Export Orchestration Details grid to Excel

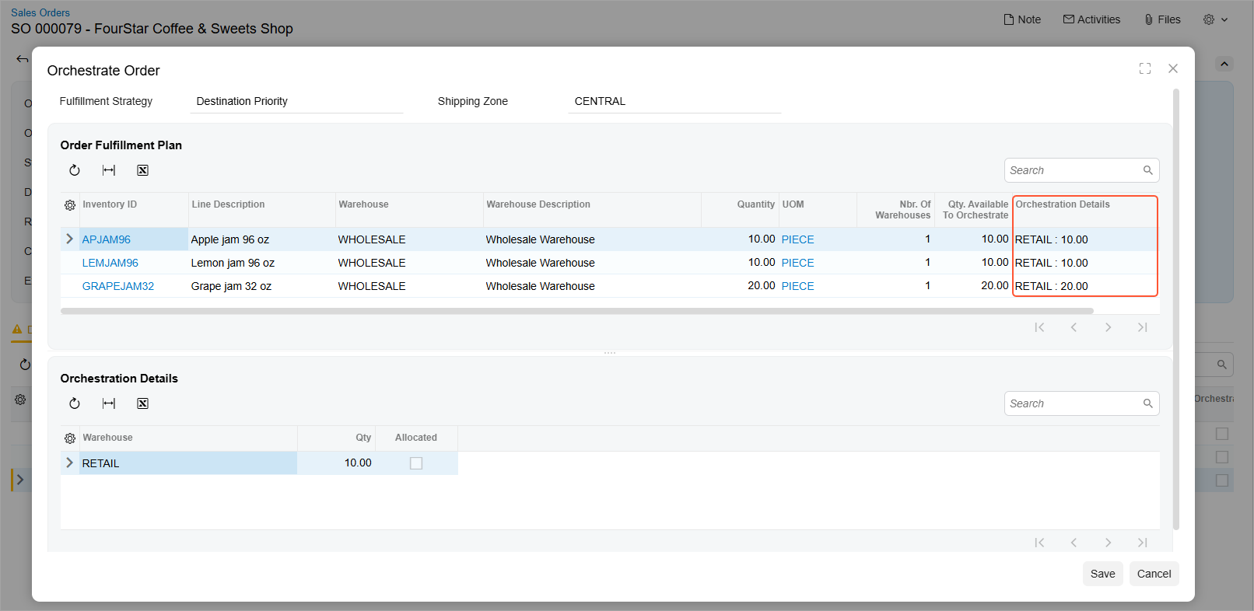coord(143,403)
